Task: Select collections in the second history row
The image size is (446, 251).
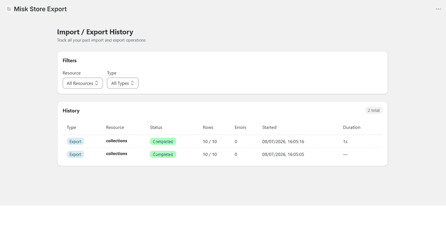Action: (x=117, y=154)
